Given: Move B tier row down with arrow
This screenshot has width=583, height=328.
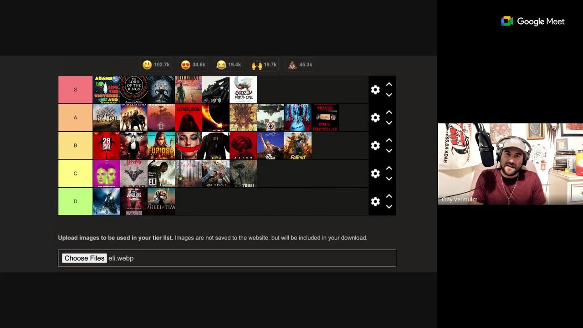Looking at the screenshot, I should 389,151.
